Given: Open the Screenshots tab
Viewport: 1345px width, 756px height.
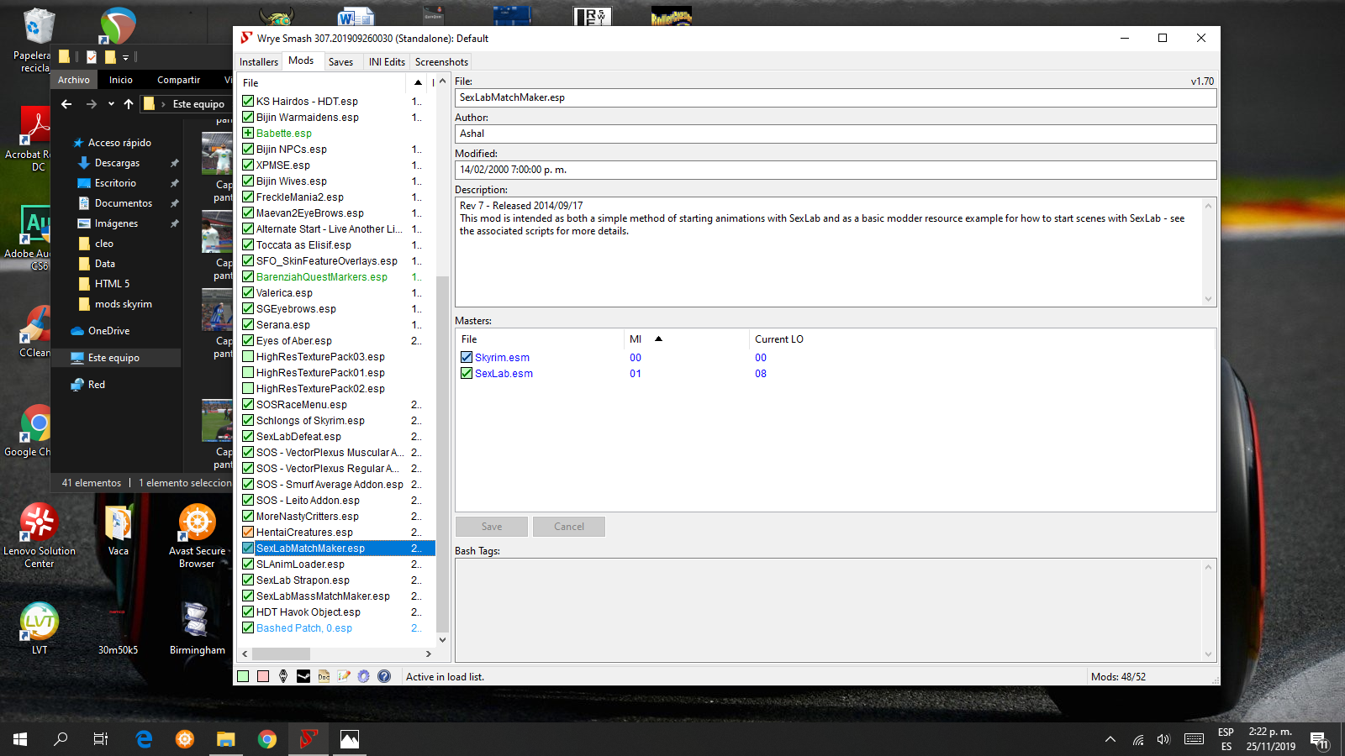Looking at the screenshot, I should pyautogui.click(x=441, y=62).
